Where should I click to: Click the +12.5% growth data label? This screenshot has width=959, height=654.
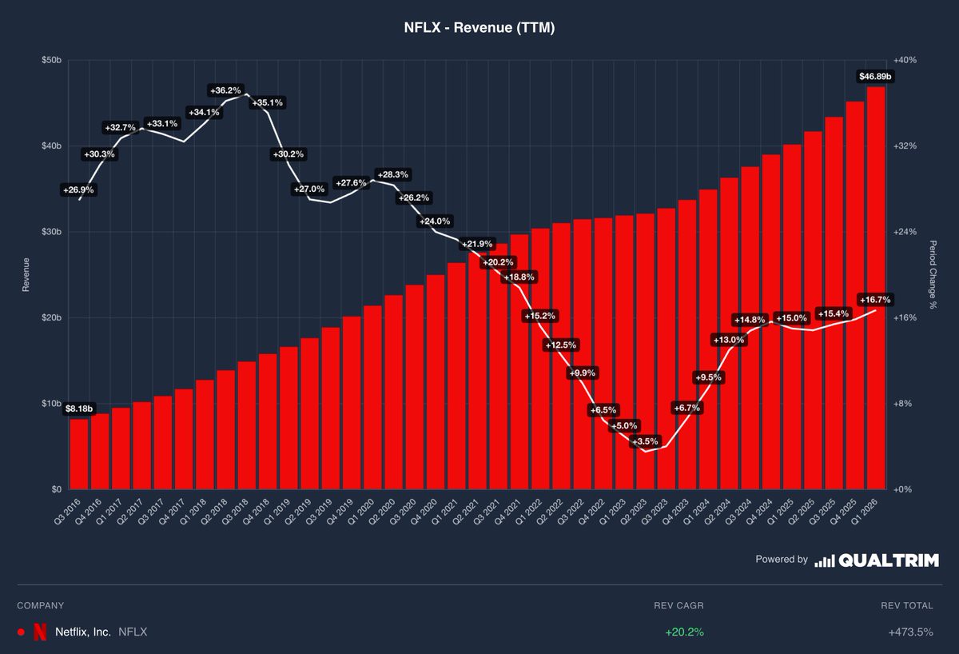560,345
